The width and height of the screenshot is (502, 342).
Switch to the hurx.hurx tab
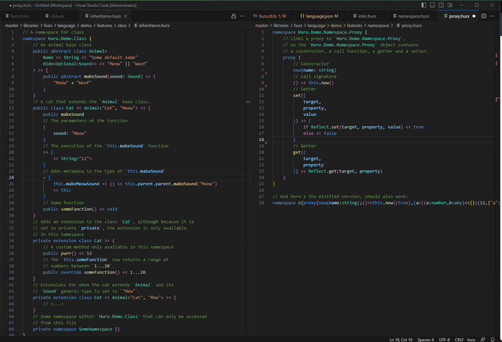[20, 16]
